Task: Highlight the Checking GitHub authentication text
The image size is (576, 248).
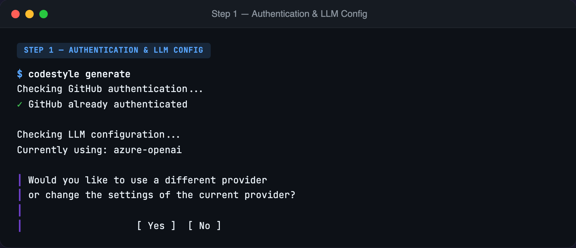Action: point(109,89)
